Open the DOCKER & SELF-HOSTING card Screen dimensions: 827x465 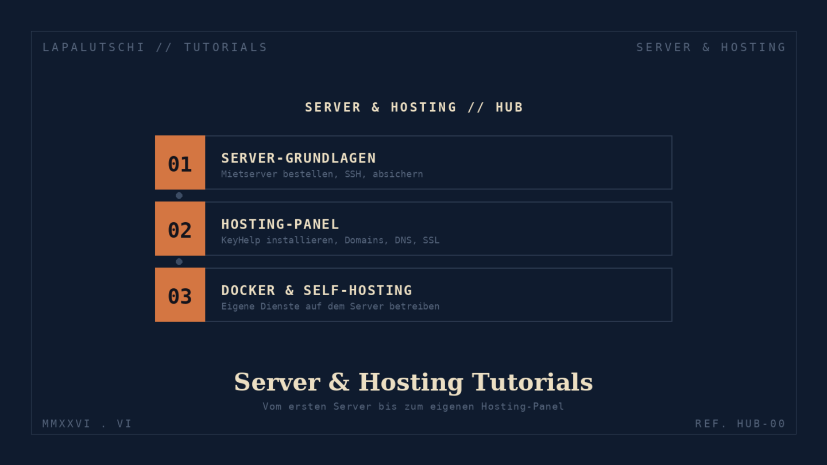point(413,294)
